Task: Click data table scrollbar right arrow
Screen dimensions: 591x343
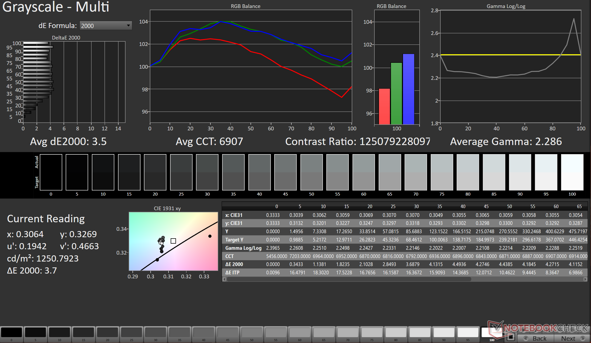Action: coord(585,279)
